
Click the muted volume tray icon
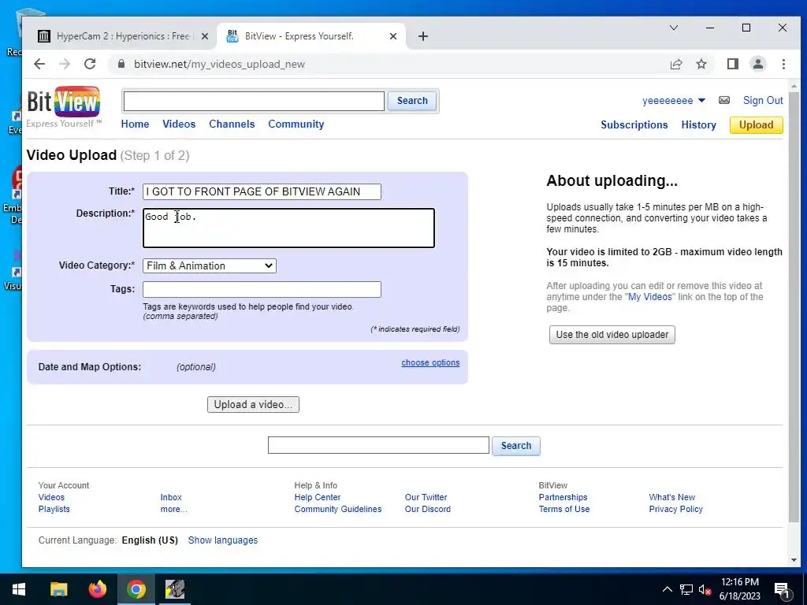tap(705, 589)
